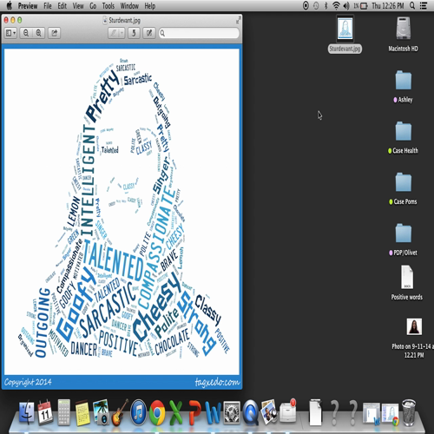
Task: Open Microsoft Word from the dock
Action: [213, 413]
